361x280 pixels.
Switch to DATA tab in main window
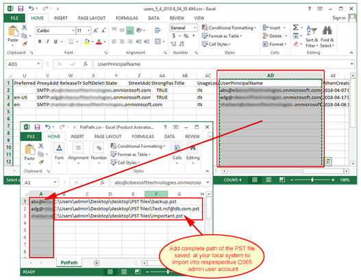(153, 18)
